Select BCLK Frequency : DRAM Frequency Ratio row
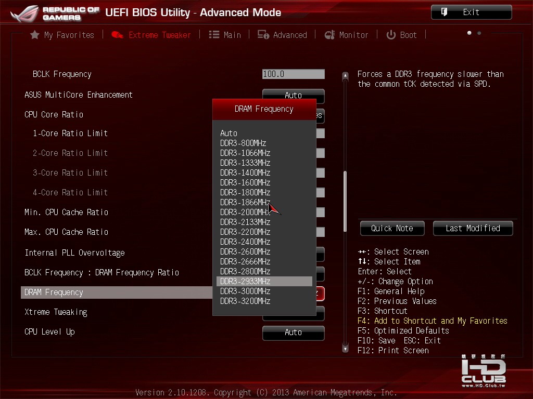The width and height of the screenshot is (533, 399). tap(101, 272)
